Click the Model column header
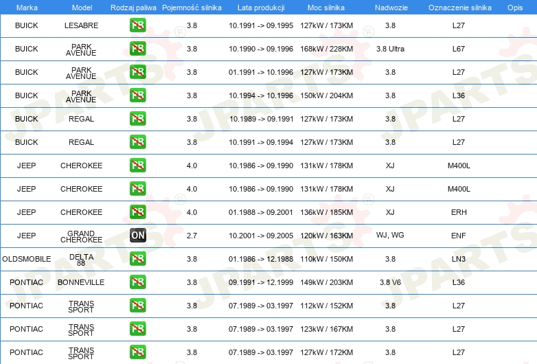This screenshot has height=364, width=537. pyautogui.click(x=82, y=8)
